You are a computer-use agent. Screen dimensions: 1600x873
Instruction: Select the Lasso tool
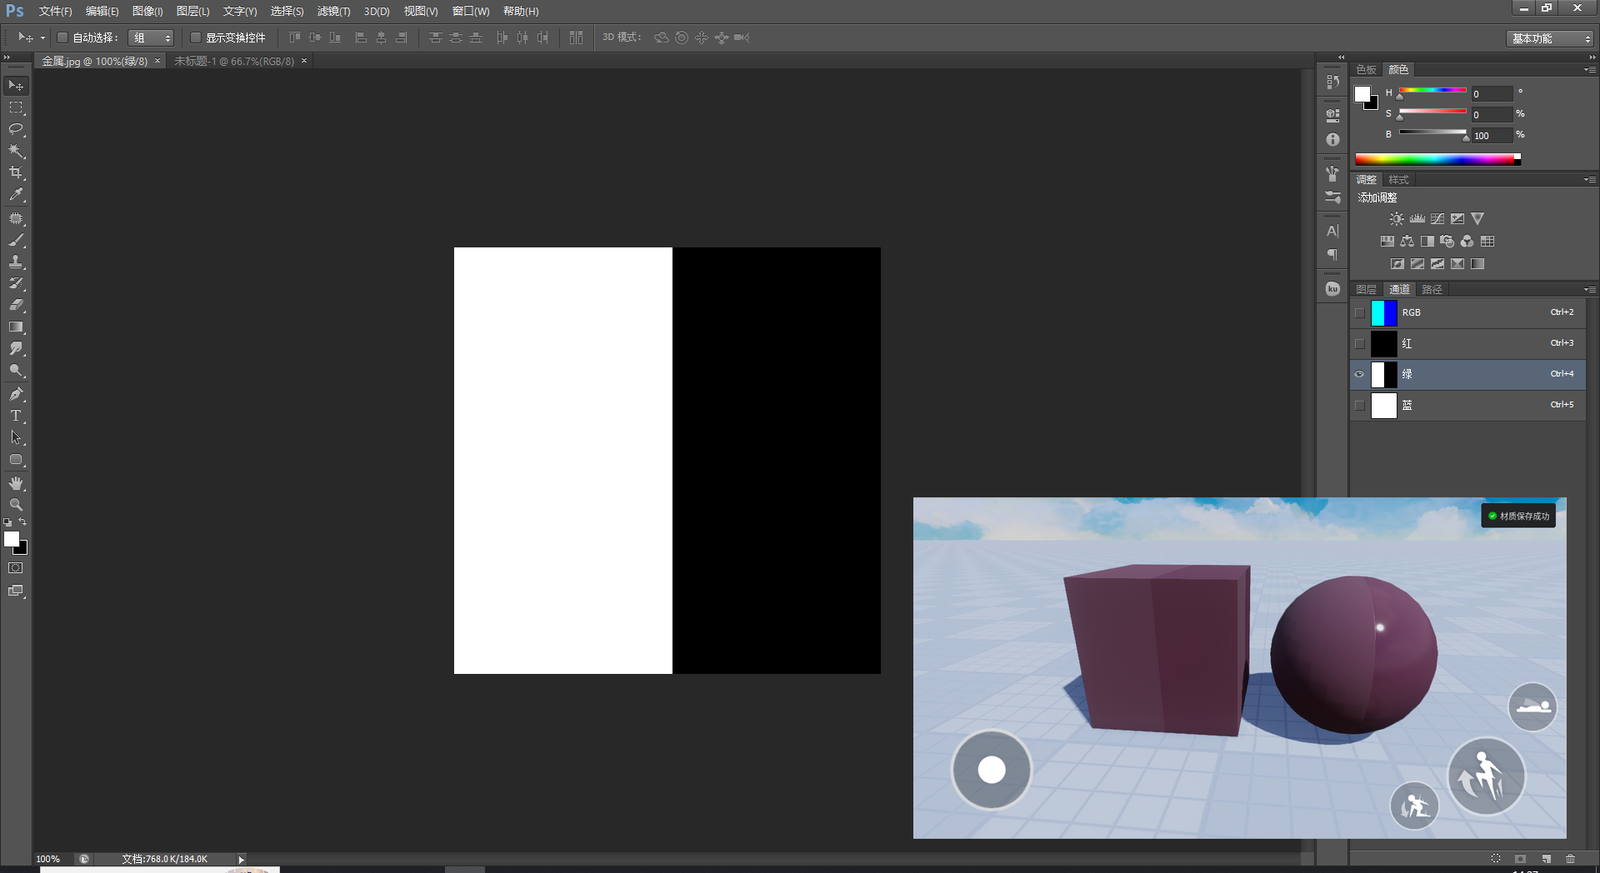[16, 129]
